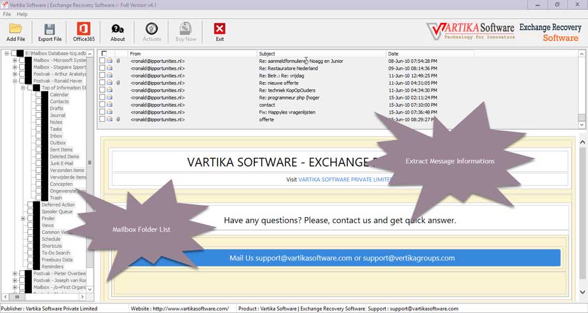The image size is (588, 313).
Task: Select the Freebusy Data folder
Action: [x=57, y=260]
